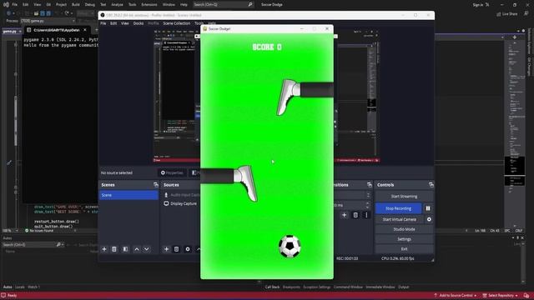Toggle Studio Mode in OBS
The width and height of the screenshot is (534, 300).
(x=404, y=229)
